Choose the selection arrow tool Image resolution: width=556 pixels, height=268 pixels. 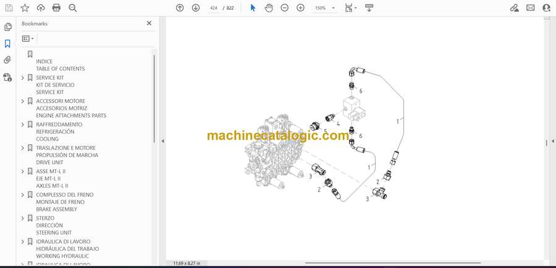[x=253, y=8]
